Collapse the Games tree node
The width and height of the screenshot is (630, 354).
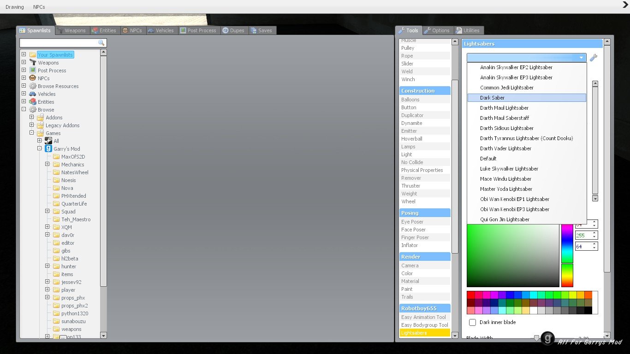coord(31,133)
